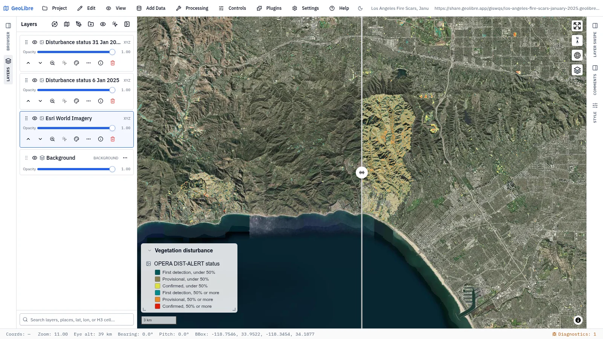Collapse the Vegetation disturbance legend
Viewport: 603px width, 339px height.
[150, 250]
